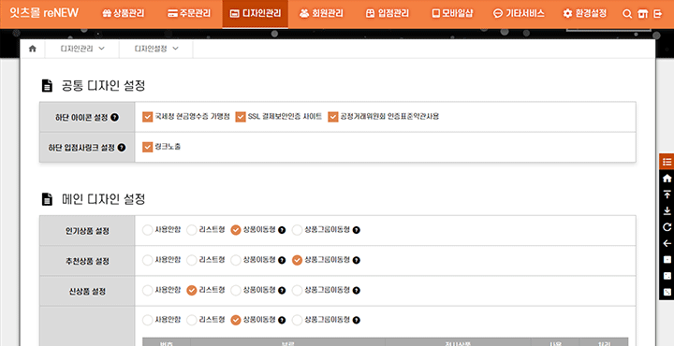
Task: Go back using sidebar left-arrow icon
Action: click(x=667, y=243)
